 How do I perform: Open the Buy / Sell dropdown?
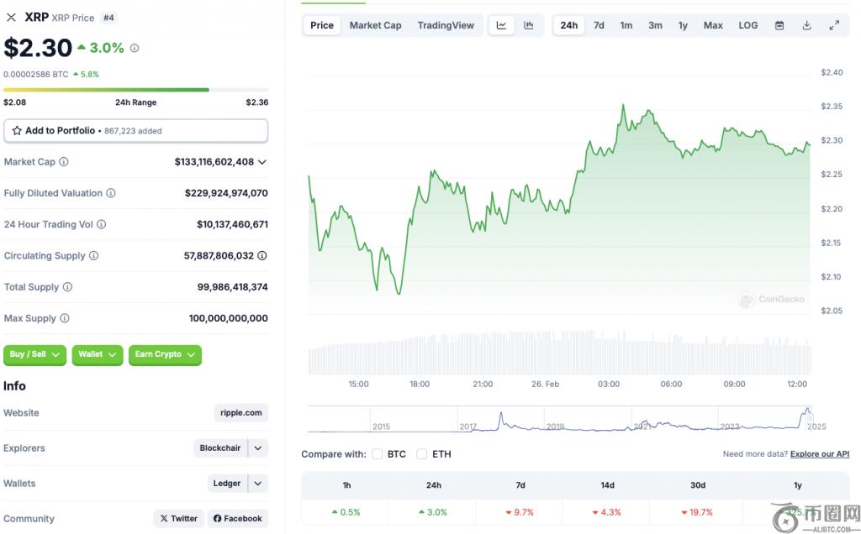[x=34, y=354]
